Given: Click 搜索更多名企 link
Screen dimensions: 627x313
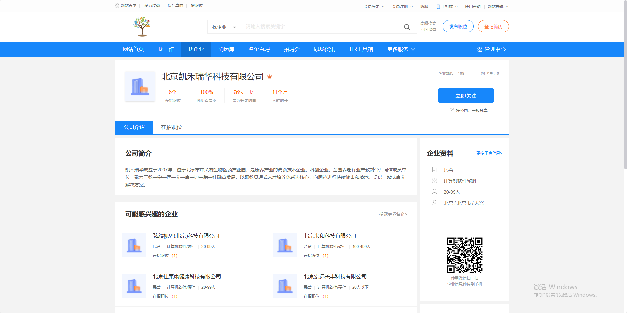Looking at the screenshot, I should 392,214.
